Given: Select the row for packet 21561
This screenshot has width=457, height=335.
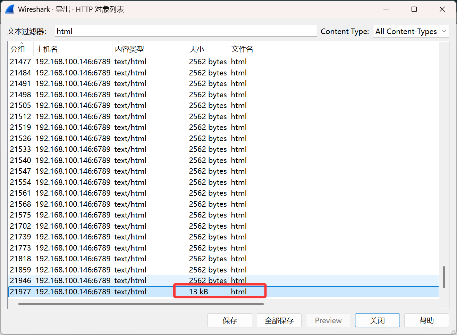Looking at the screenshot, I should pyautogui.click(x=223, y=193).
